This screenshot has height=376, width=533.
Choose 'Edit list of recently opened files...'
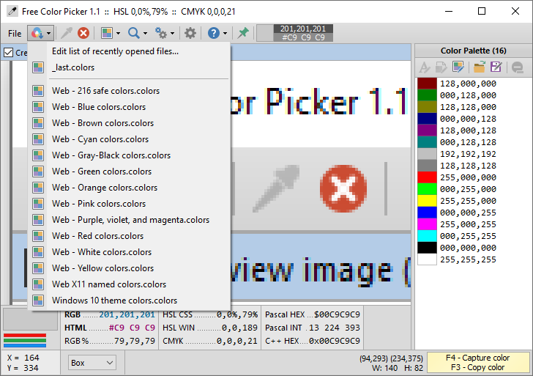point(129,51)
